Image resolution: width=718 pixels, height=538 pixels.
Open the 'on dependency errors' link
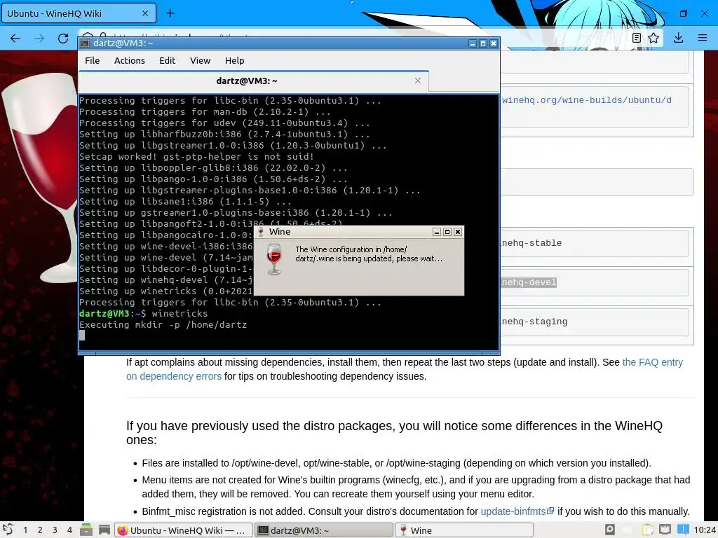174,376
